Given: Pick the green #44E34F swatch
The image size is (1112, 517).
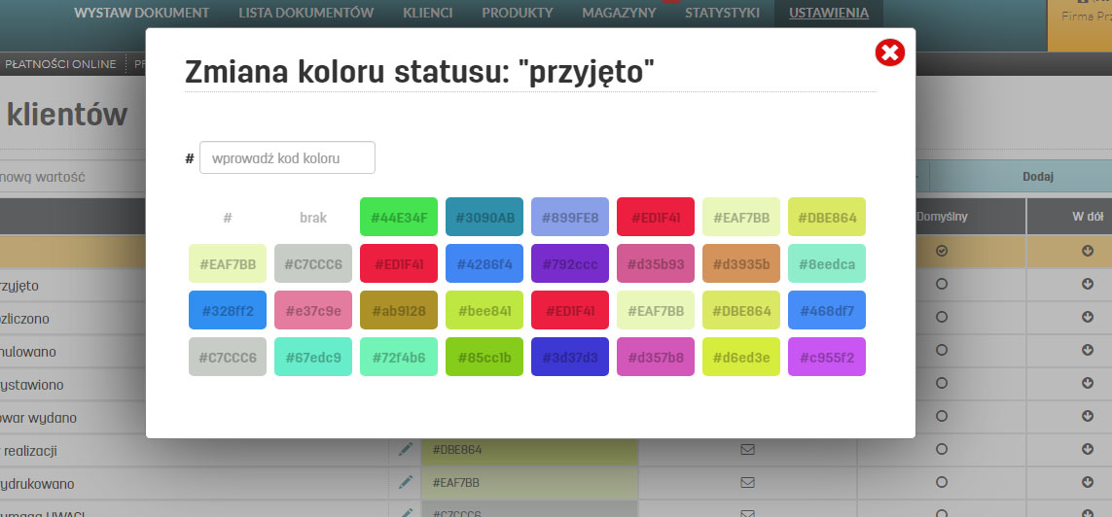Looking at the screenshot, I should (399, 217).
